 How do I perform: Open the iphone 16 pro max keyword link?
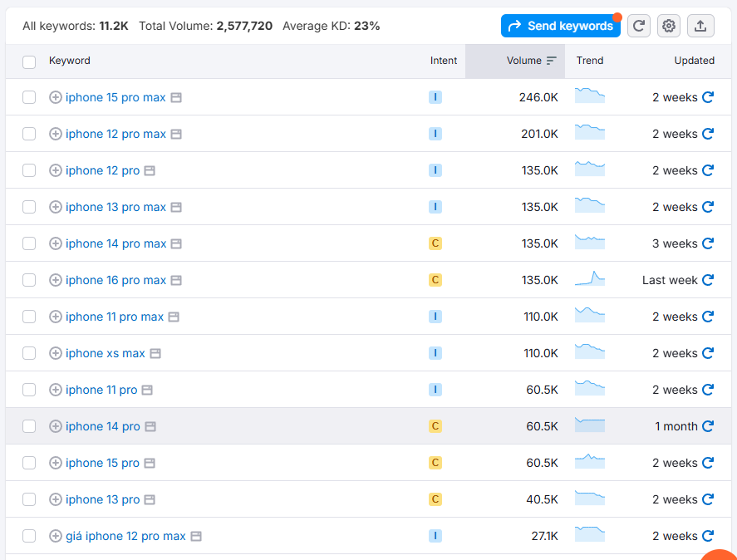coord(116,280)
